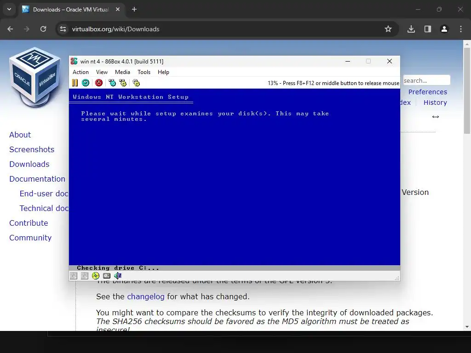Open the End-user docs link

tap(44, 194)
